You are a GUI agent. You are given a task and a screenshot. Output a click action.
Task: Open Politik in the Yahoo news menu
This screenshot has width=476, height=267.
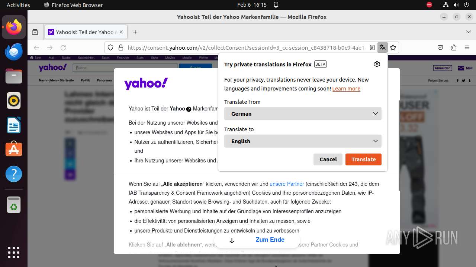pos(85,80)
